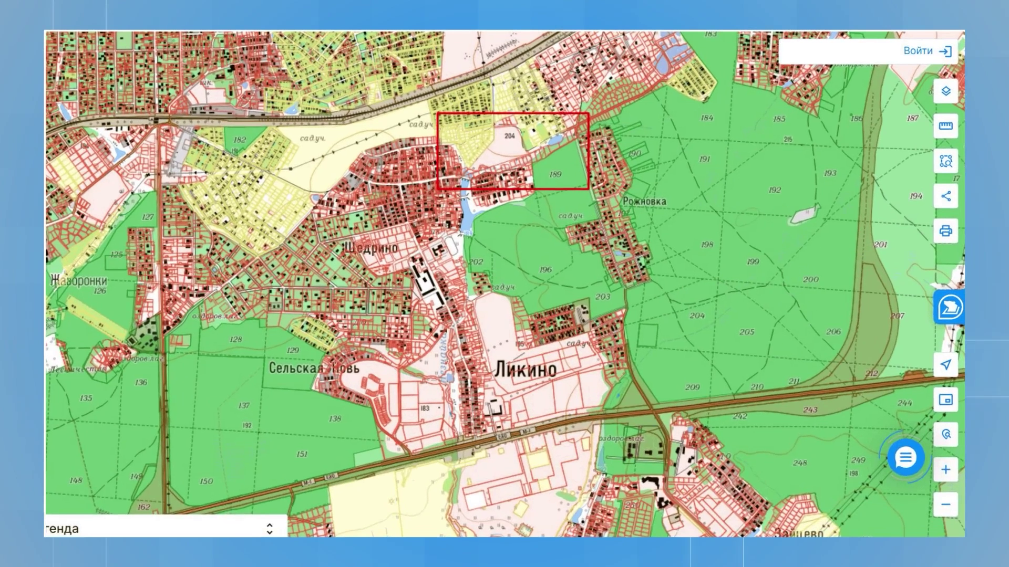Click the target search icon
The width and height of the screenshot is (1009, 567).
945,434
